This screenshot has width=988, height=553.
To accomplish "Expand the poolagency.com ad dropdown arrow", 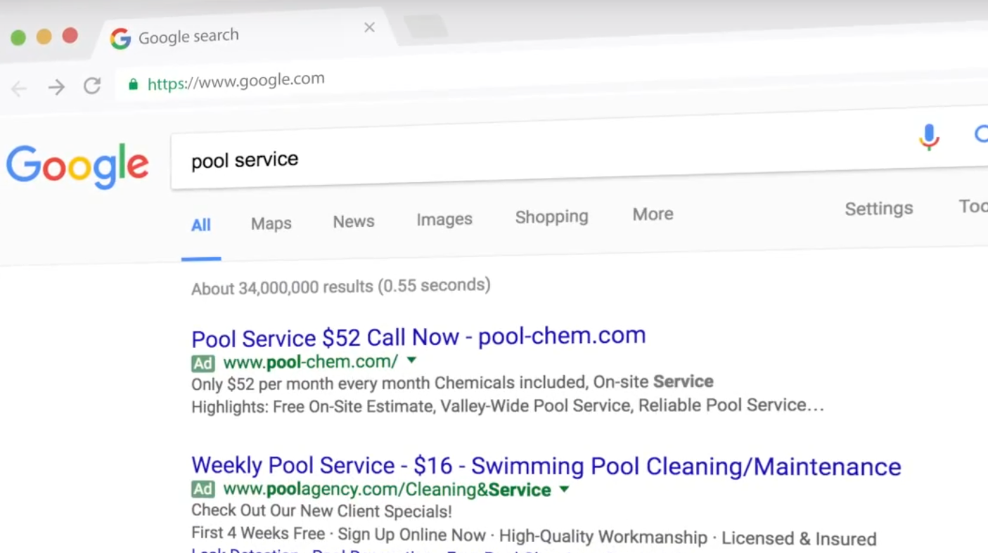I will [564, 489].
